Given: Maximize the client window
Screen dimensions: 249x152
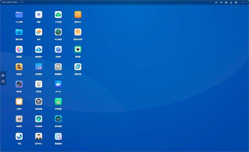Looking at the screenshot, I should click(x=243, y=2).
